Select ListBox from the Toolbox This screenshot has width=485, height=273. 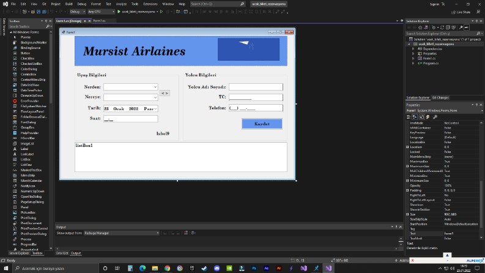26,159
